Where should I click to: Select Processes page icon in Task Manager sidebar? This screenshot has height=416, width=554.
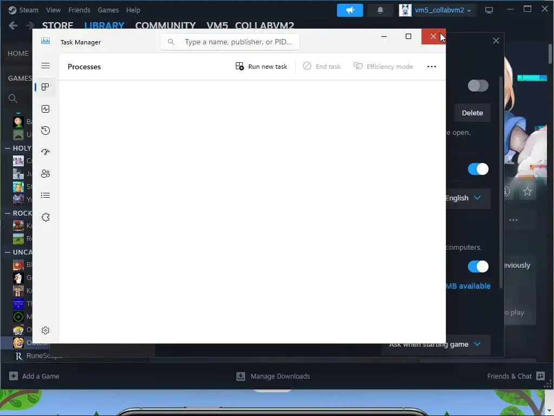point(45,87)
